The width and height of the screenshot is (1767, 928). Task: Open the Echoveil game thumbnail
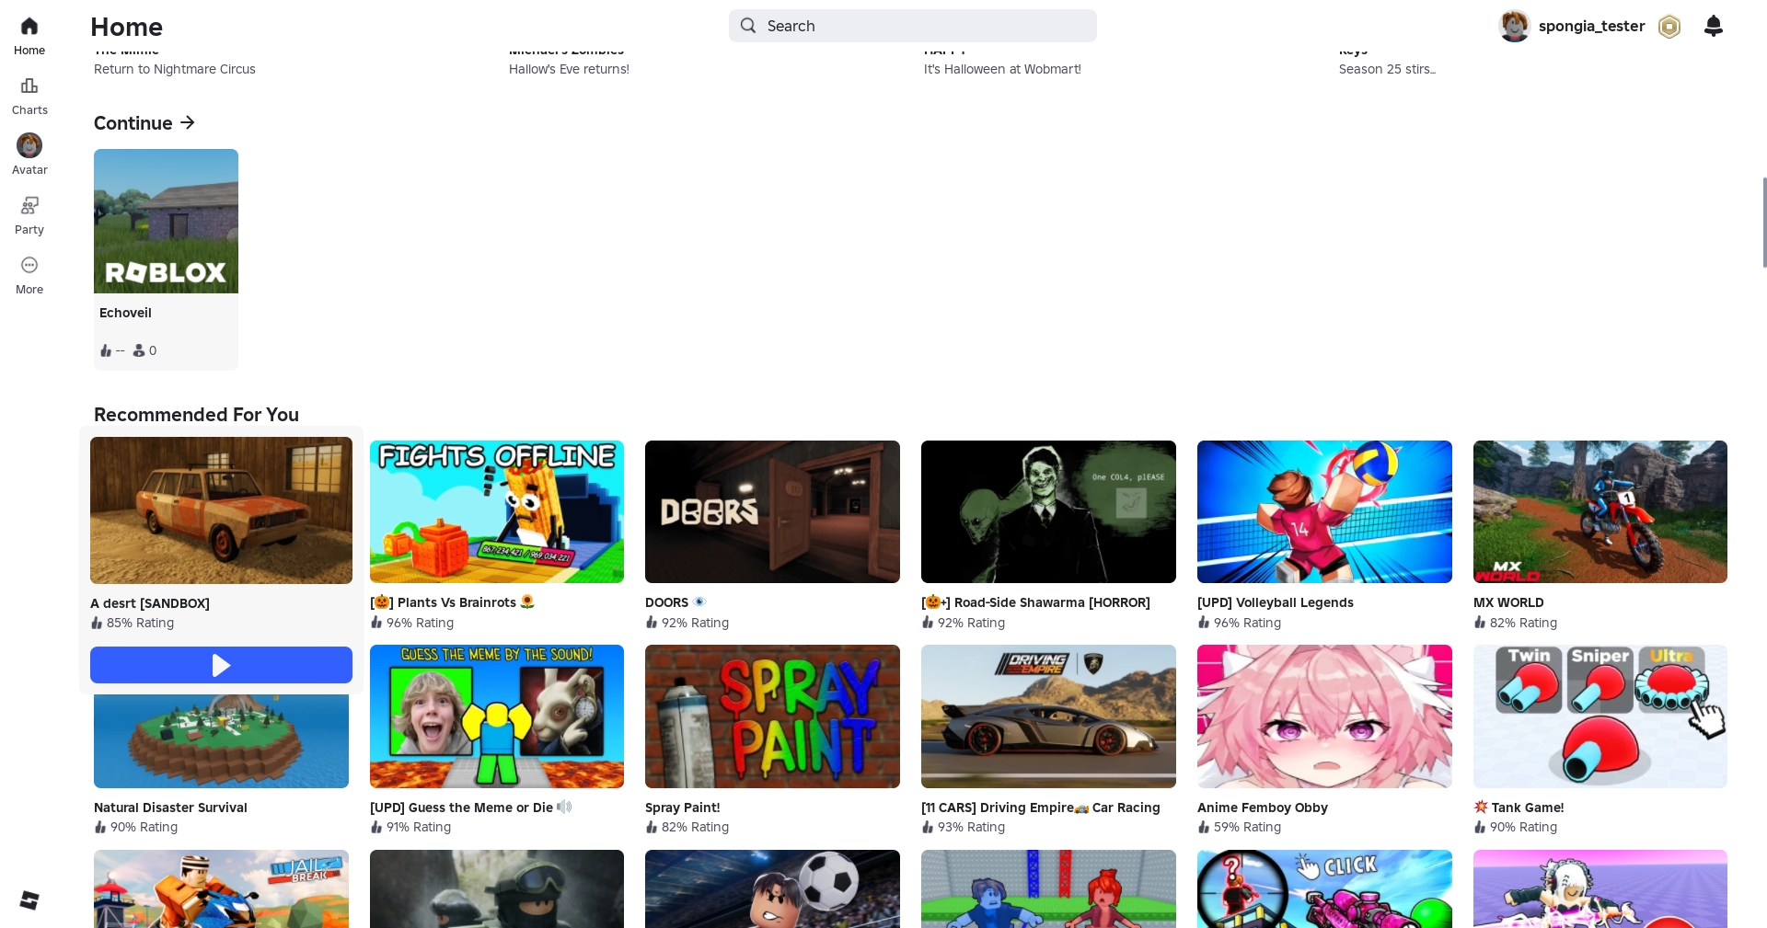(x=166, y=222)
